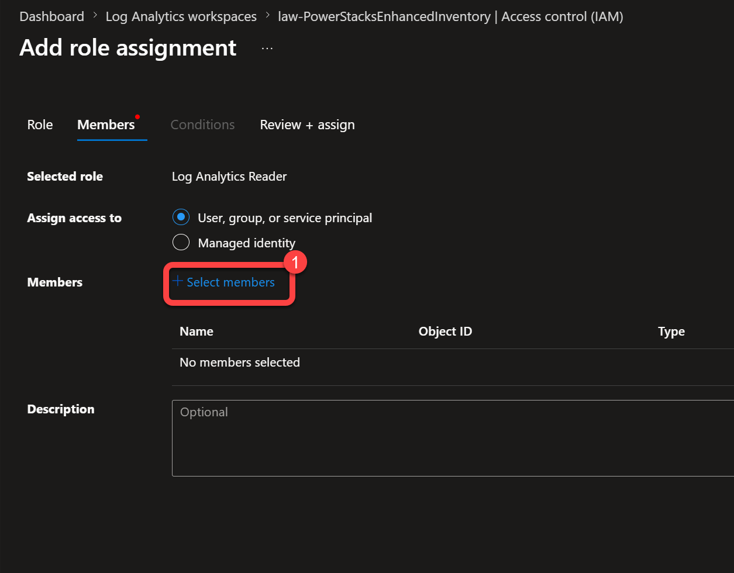The height and width of the screenshot is (573, 734).
Task: Click the Description field label
Action: [61, 409]
